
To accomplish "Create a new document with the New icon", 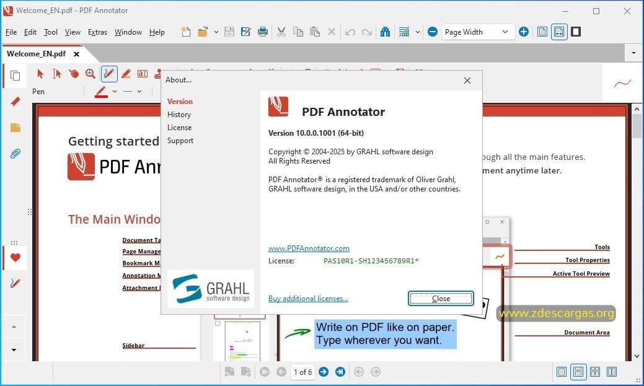I will [x=186, y=32].
